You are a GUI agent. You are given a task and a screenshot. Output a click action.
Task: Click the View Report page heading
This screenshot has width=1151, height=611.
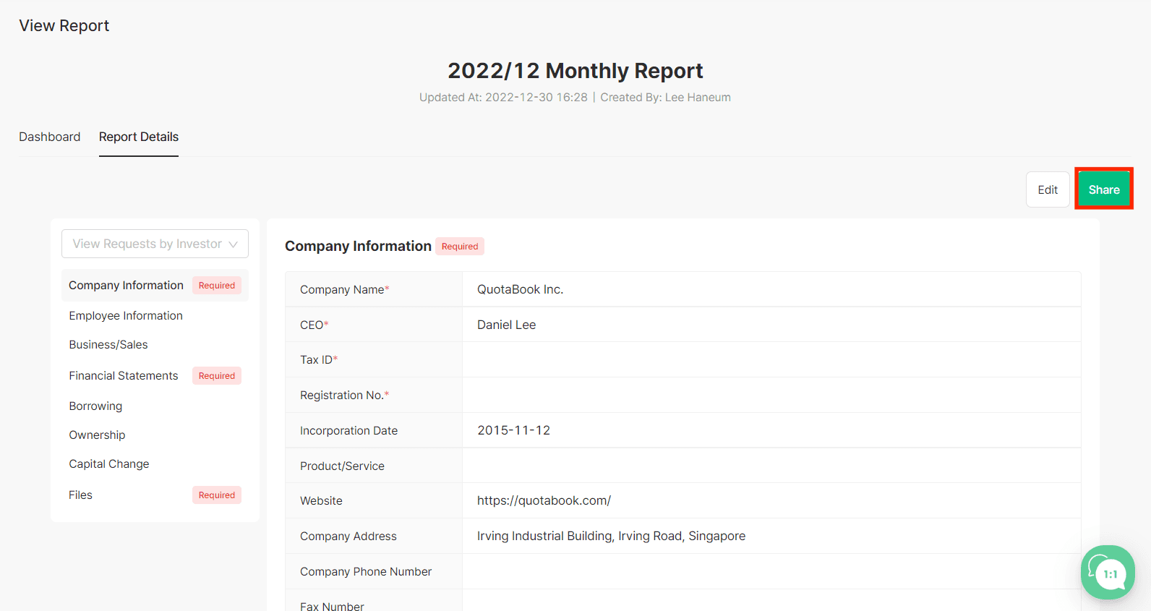[64, 25]
